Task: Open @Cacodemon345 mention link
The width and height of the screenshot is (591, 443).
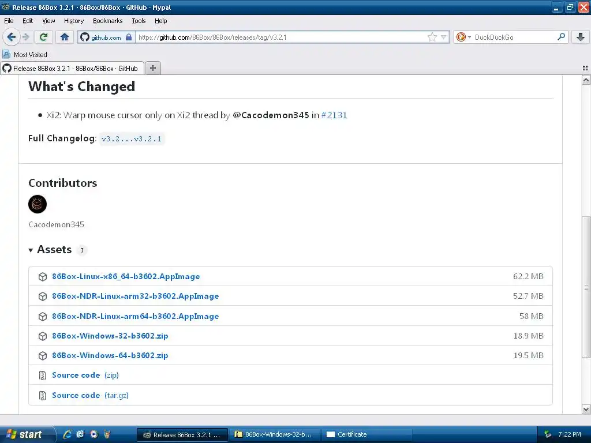Action: 271,115
